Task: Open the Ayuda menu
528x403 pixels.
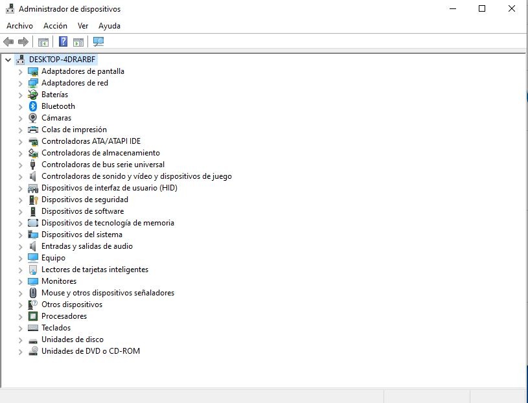Action: 109,26
